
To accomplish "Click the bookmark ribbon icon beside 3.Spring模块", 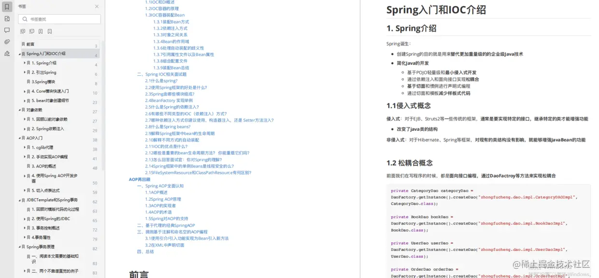I will click(x=29, y=82).
